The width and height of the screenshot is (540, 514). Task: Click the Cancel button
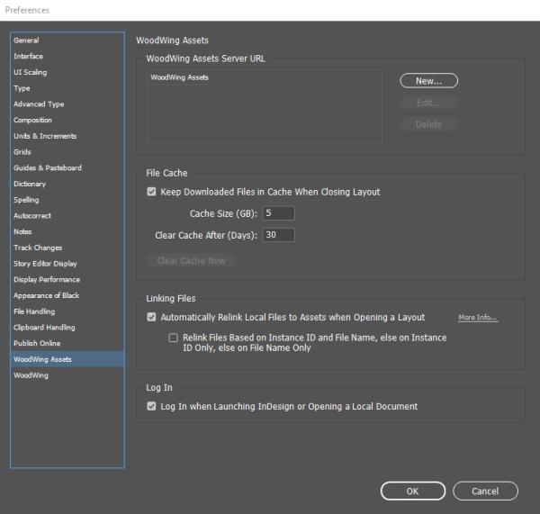[x=485, y=491]
